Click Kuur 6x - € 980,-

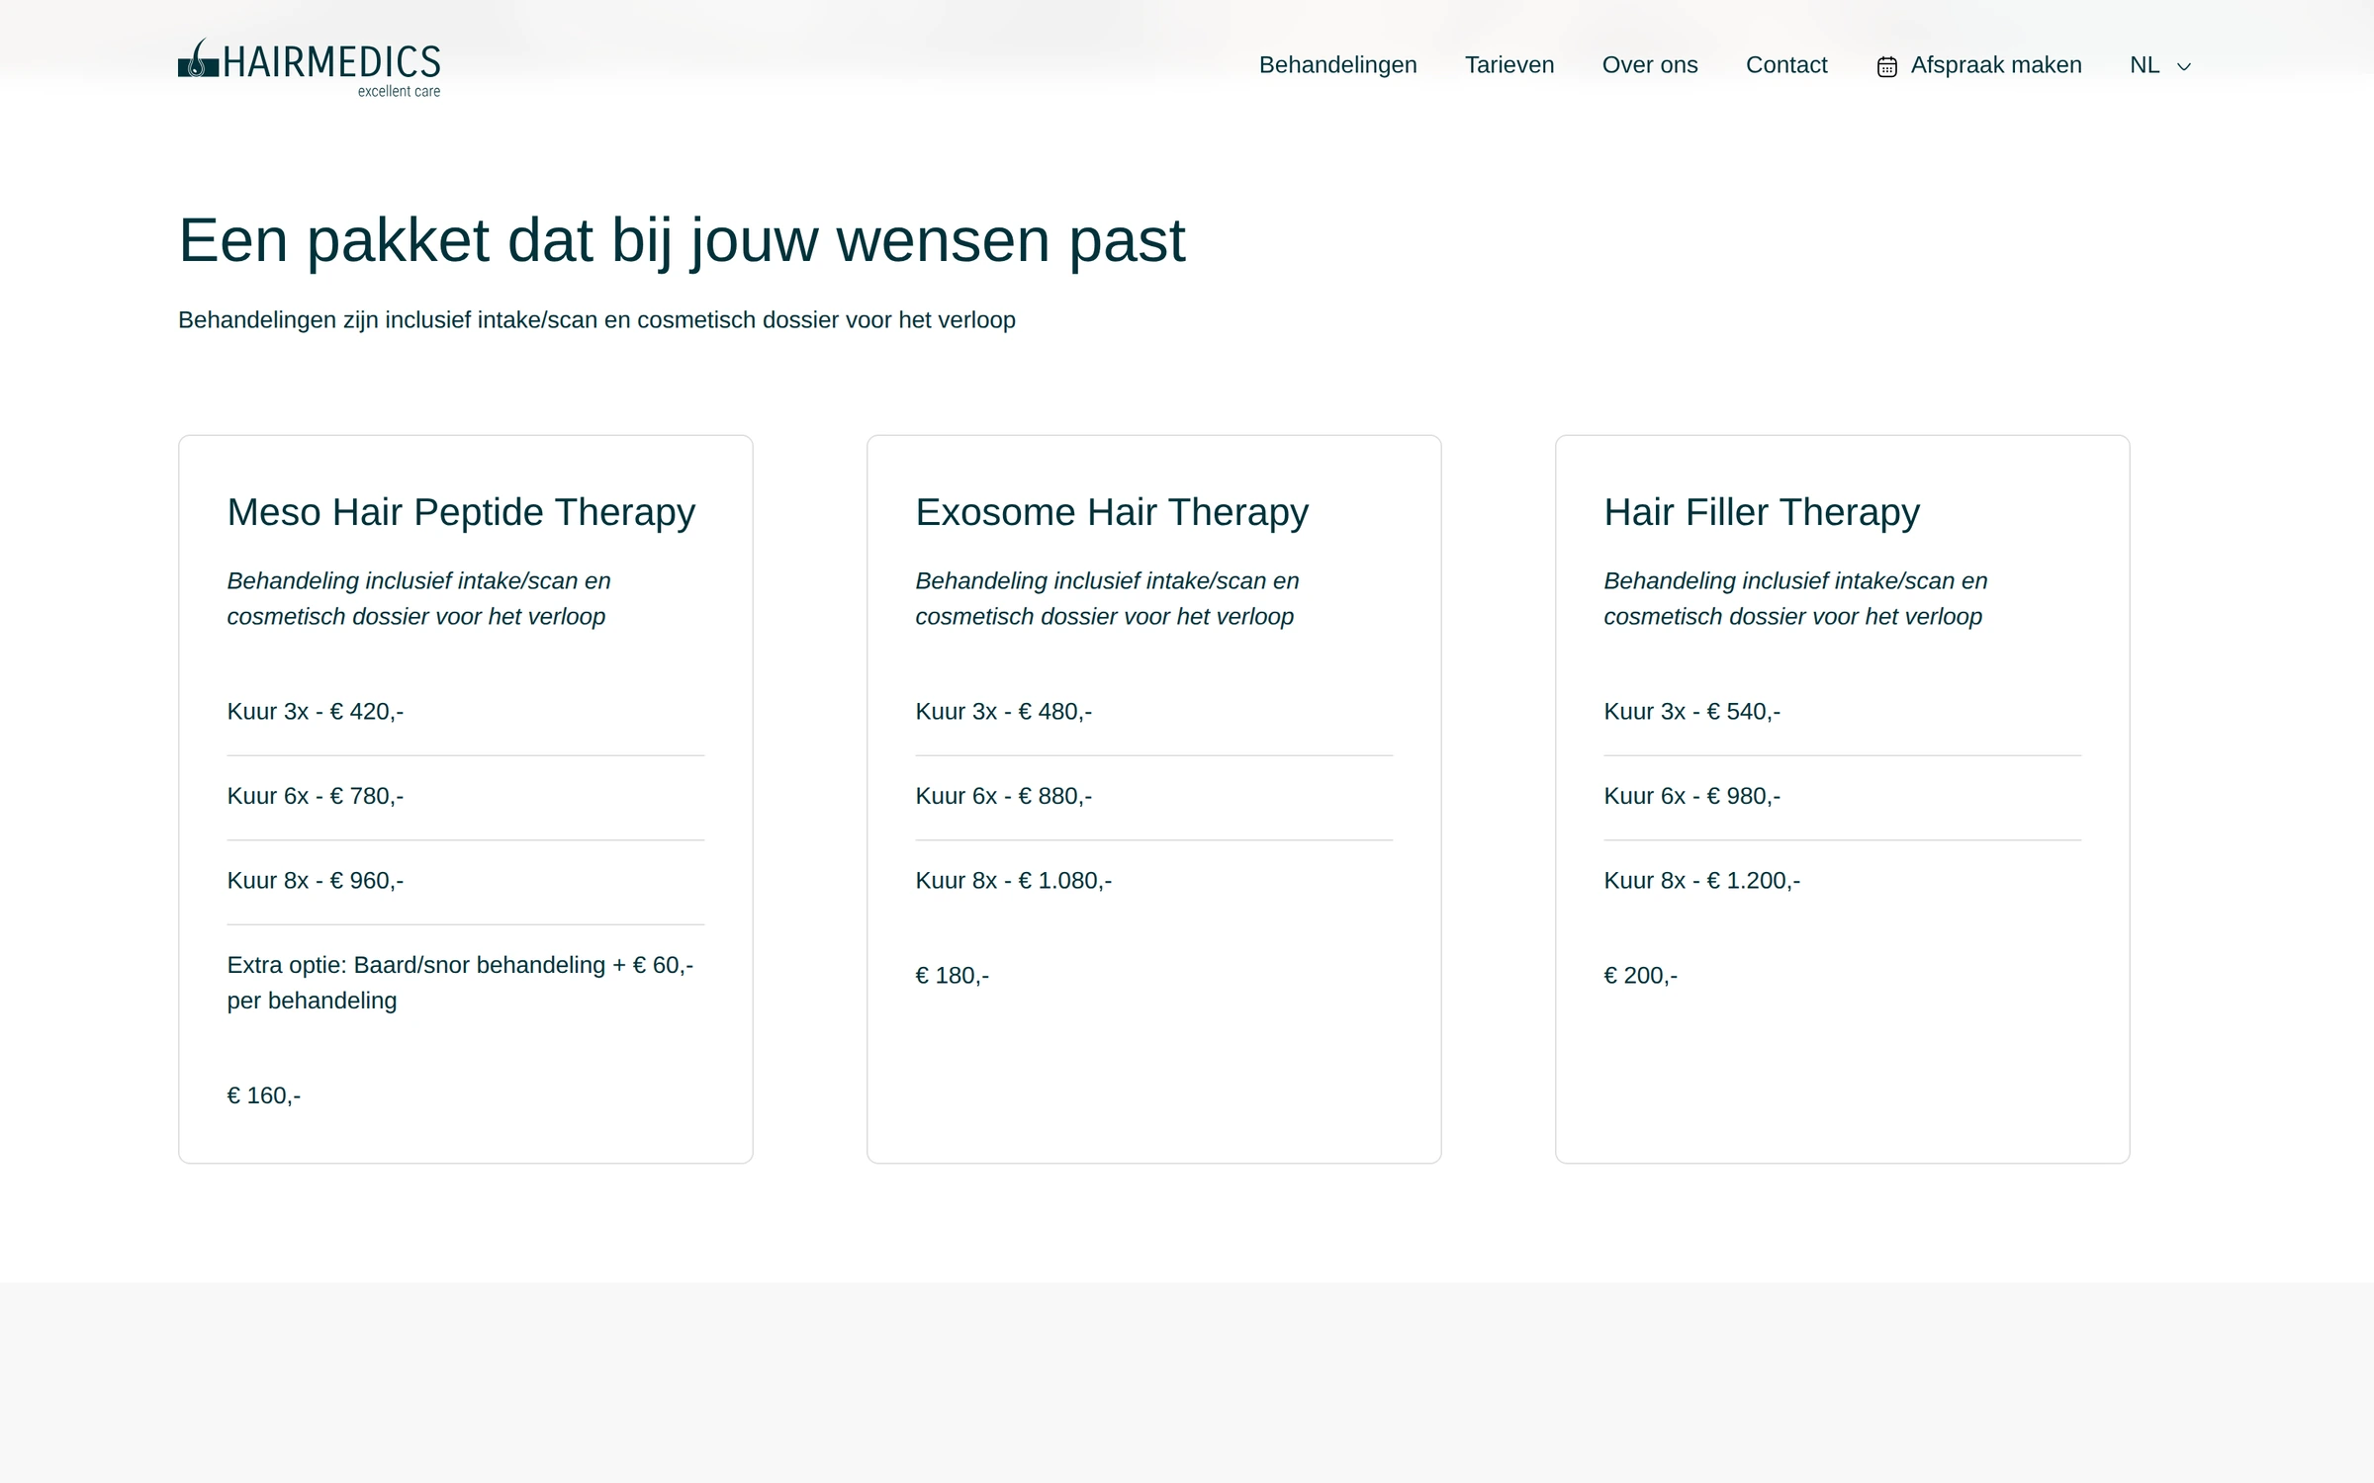click(x=1692, y=796)
